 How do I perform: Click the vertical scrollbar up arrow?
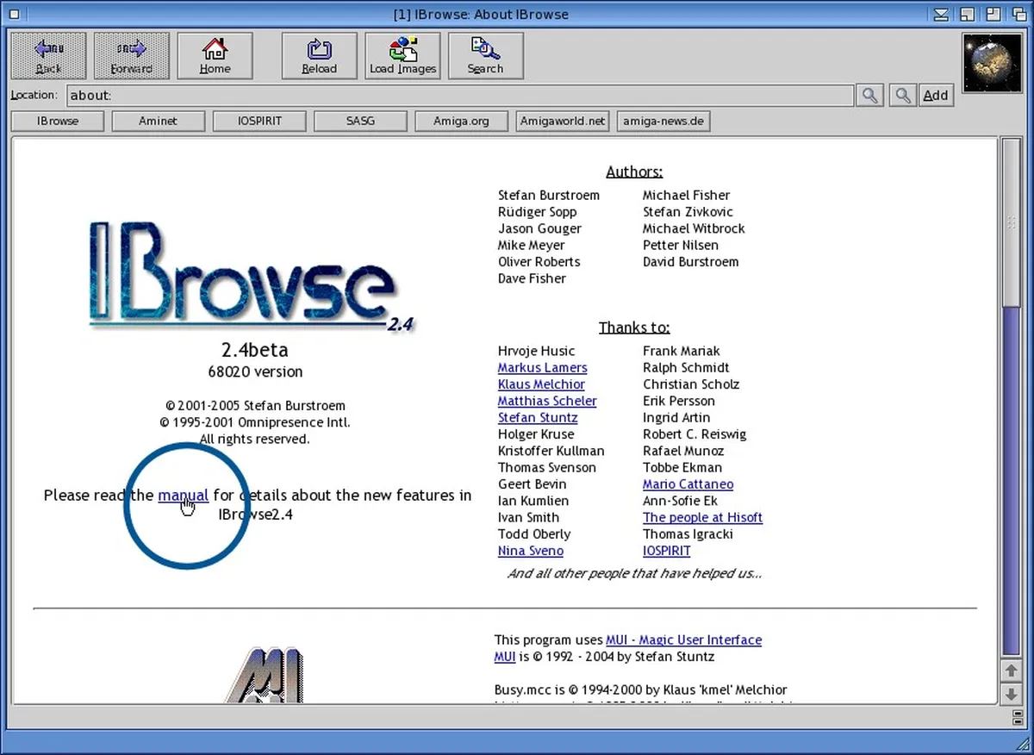(x=1011, y=670)
